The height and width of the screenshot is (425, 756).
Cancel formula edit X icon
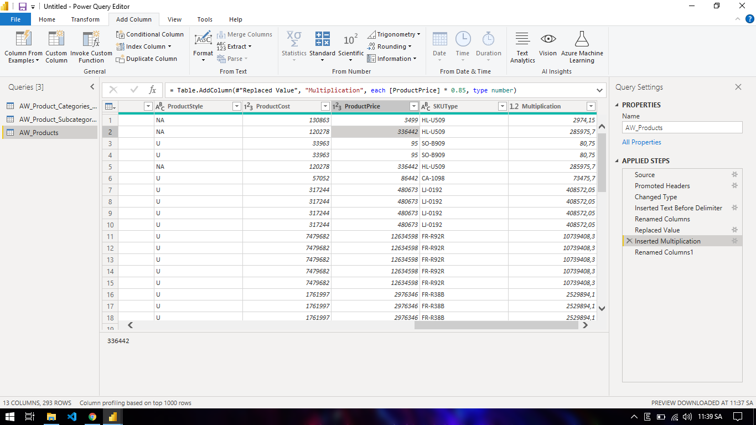[113, 90]
